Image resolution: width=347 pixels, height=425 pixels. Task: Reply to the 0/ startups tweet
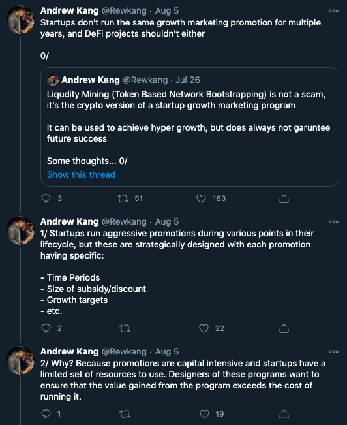(x=46, y=198)
